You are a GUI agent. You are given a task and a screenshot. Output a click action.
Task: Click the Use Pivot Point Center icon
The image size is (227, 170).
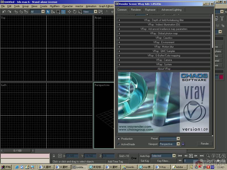point(100,12)
